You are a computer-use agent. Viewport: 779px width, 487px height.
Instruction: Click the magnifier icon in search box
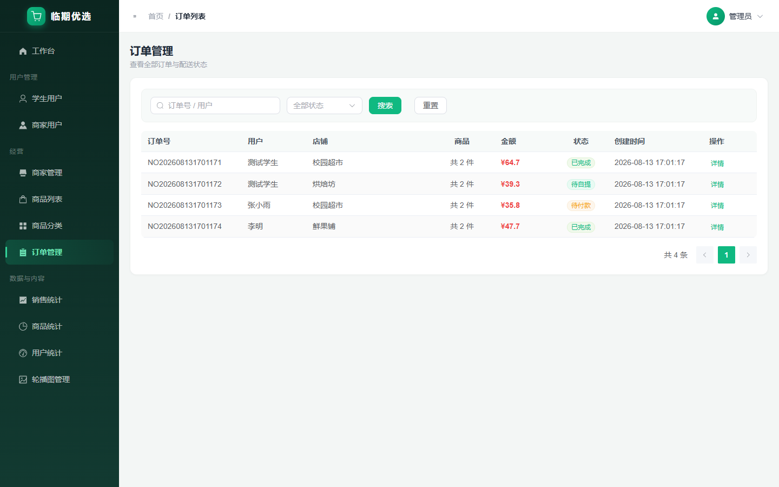pyautogui.click(x=160, y=106)
